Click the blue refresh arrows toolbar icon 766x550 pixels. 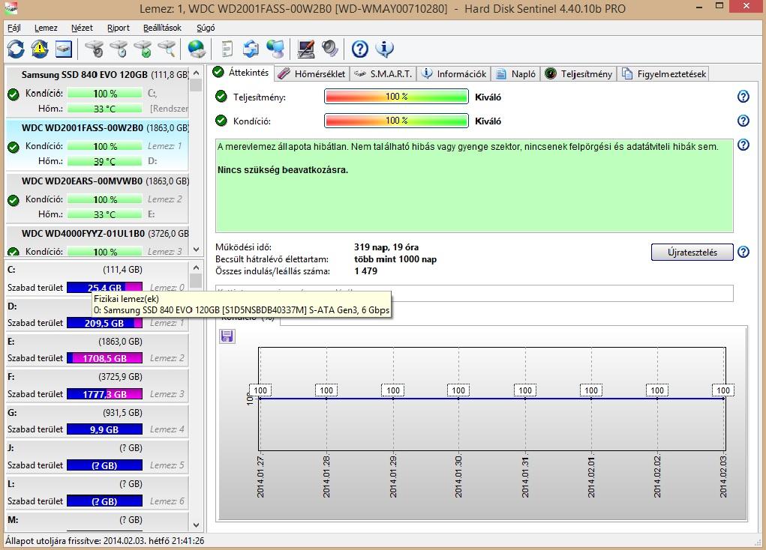(16, 49)
